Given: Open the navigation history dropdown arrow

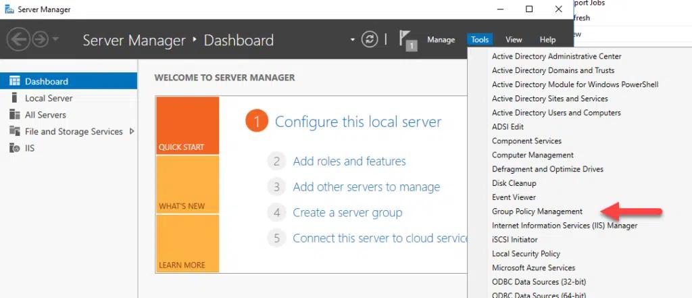Looking at the screenshot, I should (x=55, y=40).
